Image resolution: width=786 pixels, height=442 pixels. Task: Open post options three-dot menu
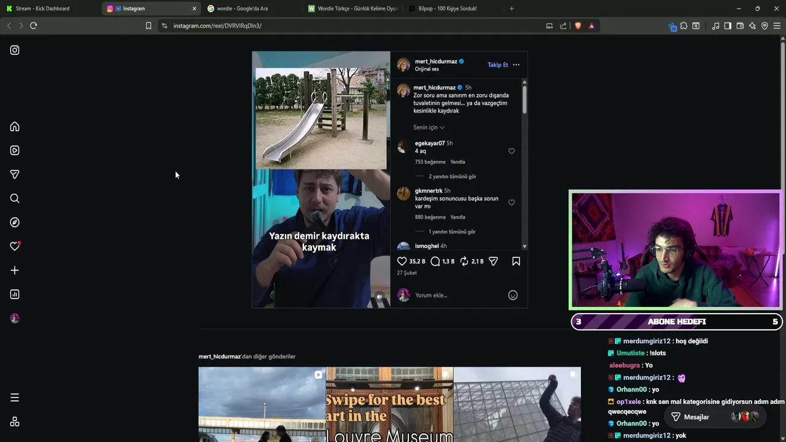click(x=516, y=64)
